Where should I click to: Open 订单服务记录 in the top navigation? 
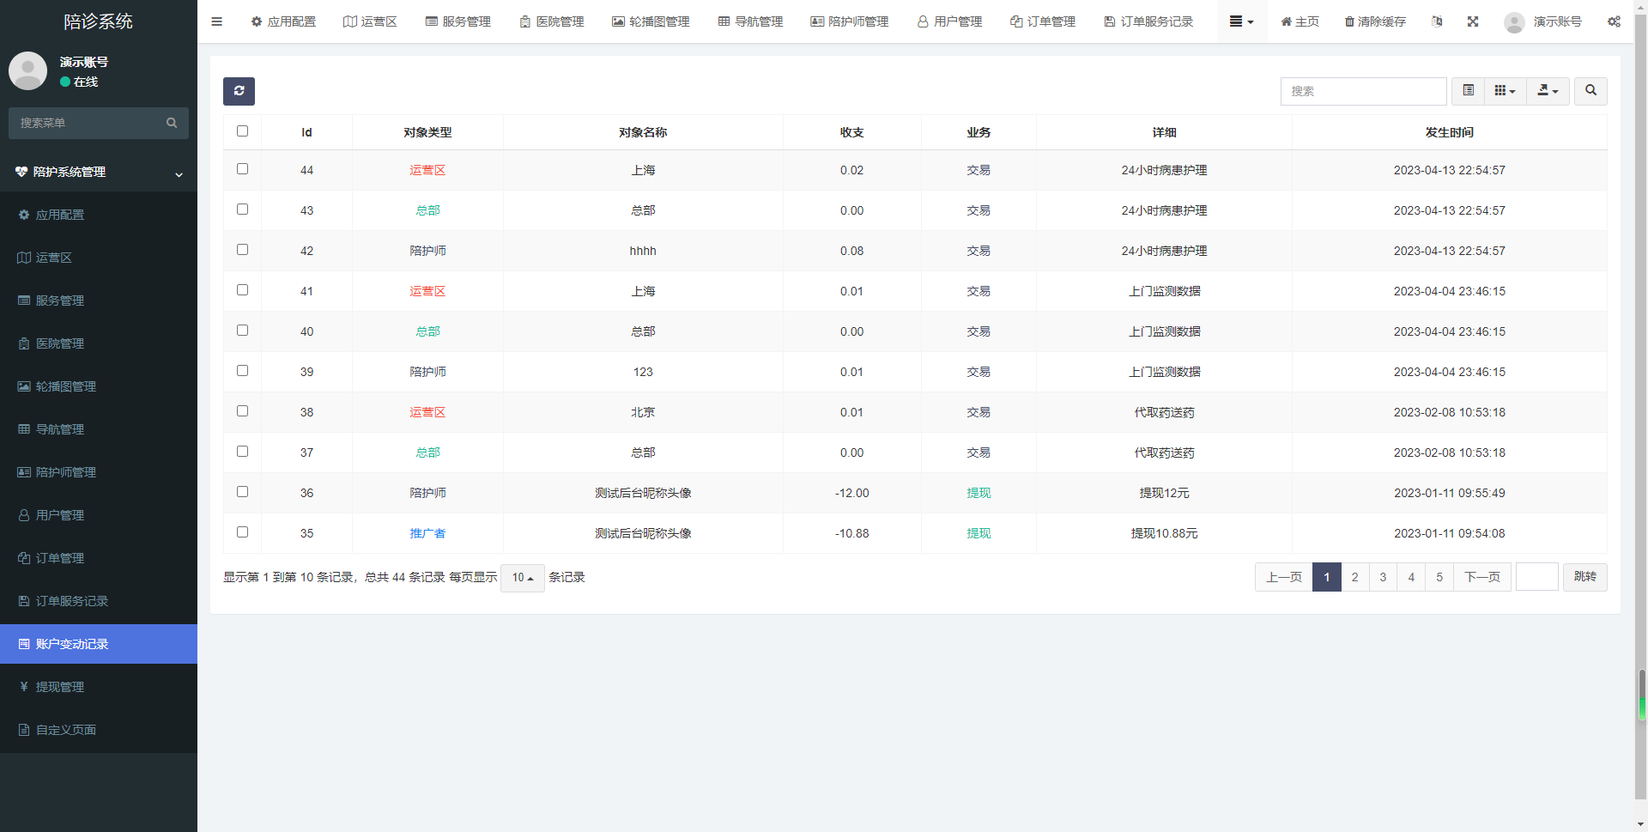click(1148, 21)
